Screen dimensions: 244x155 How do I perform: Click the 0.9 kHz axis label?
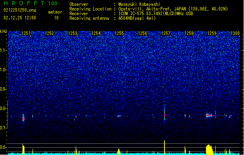pyautogui.click(x=3, y=89)
